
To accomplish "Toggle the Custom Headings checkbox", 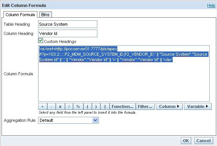I will (40, 41).
